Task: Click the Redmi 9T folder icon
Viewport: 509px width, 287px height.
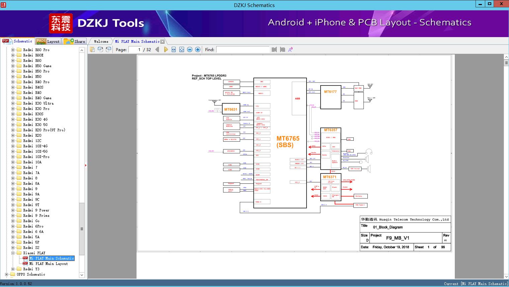Action: coord(19,205)
